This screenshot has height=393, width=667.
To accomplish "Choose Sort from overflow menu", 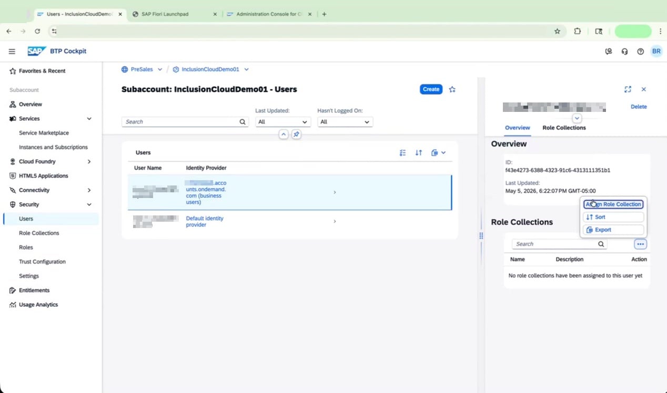I will (x=613, y=217).
